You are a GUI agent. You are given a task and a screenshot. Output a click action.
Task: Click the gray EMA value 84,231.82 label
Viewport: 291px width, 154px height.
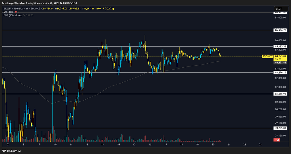(x=281, y=63)
